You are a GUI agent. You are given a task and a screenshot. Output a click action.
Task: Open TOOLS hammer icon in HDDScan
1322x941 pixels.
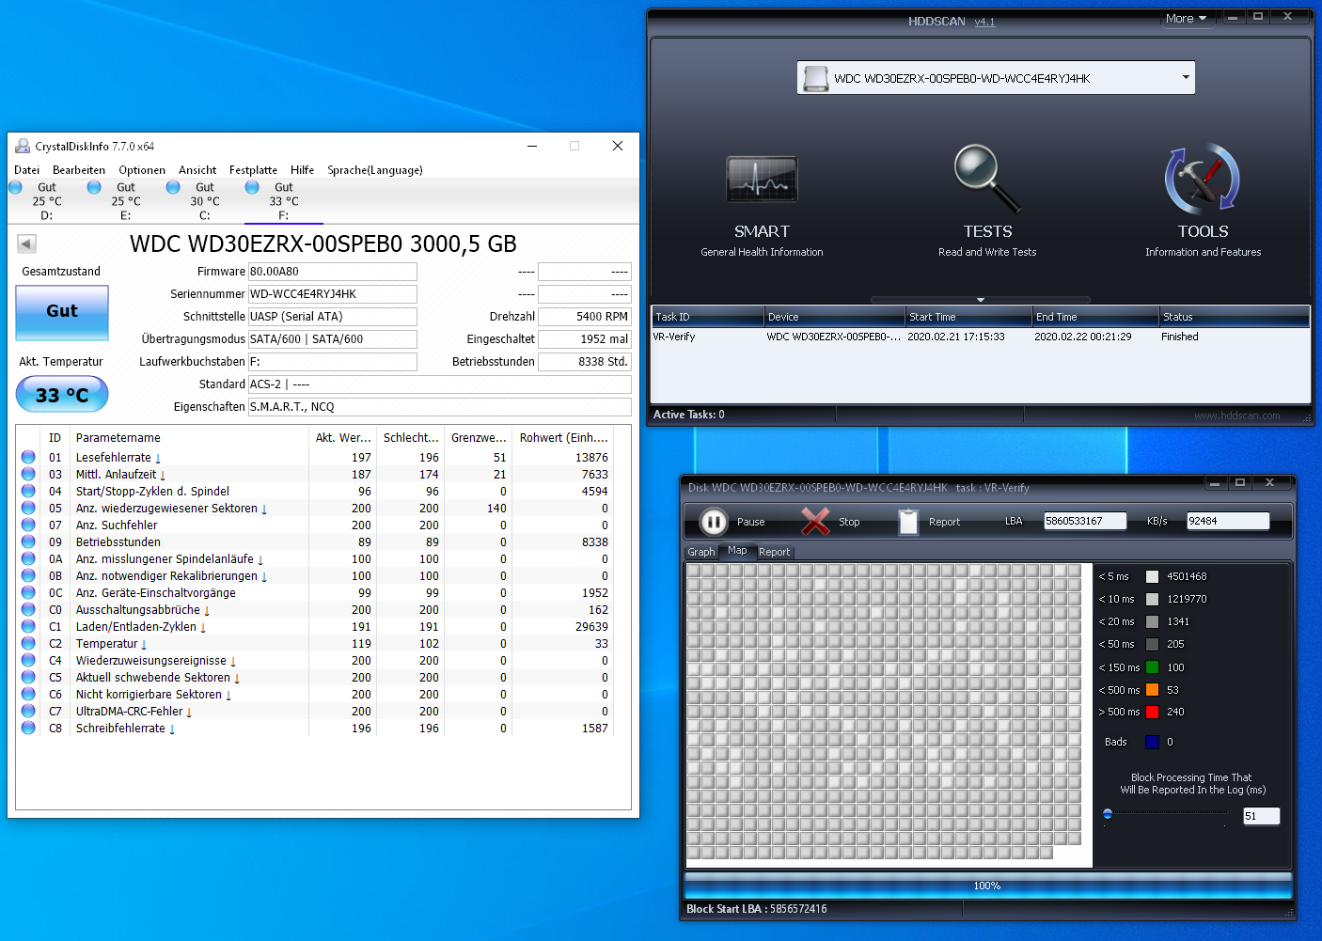point(1203,179)
